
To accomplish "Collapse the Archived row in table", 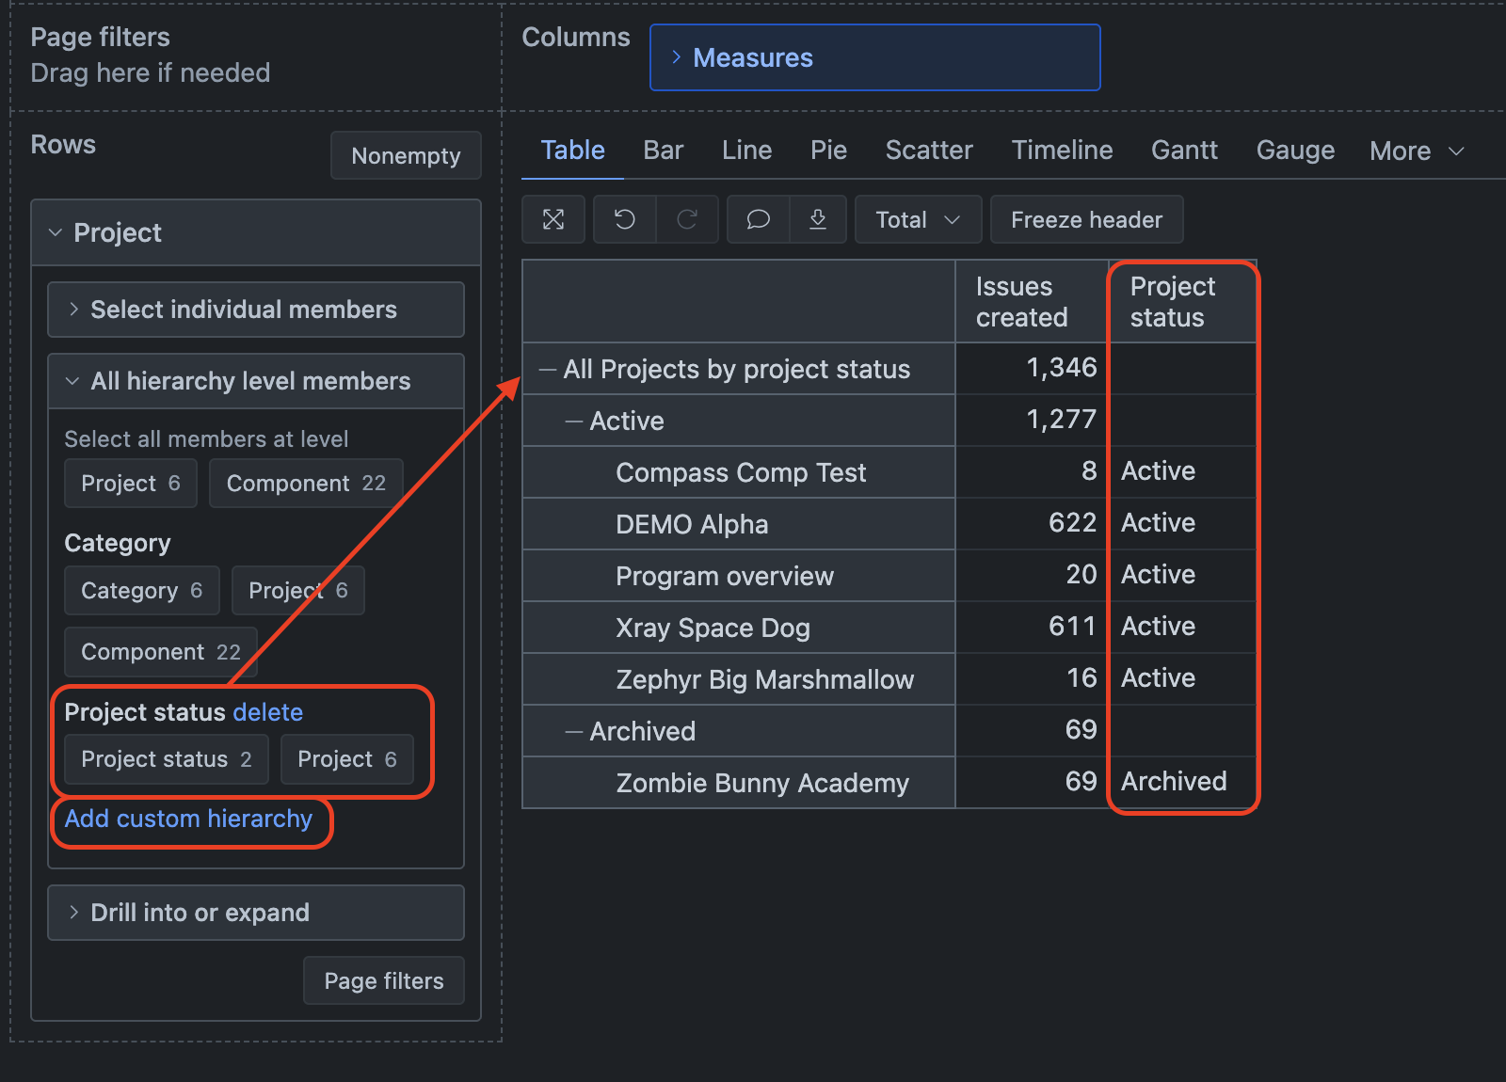I will point(573,732).
